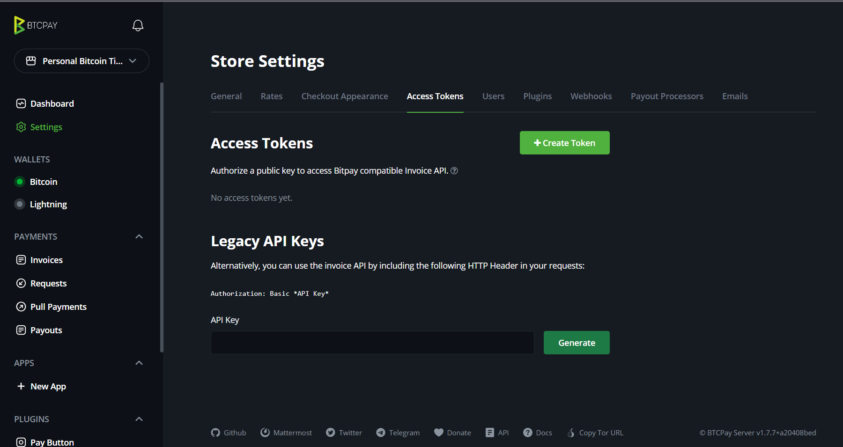The width and height of the screenshot is (843, 447).
Task: Copy the Tor URL
Action: [595, 432]
